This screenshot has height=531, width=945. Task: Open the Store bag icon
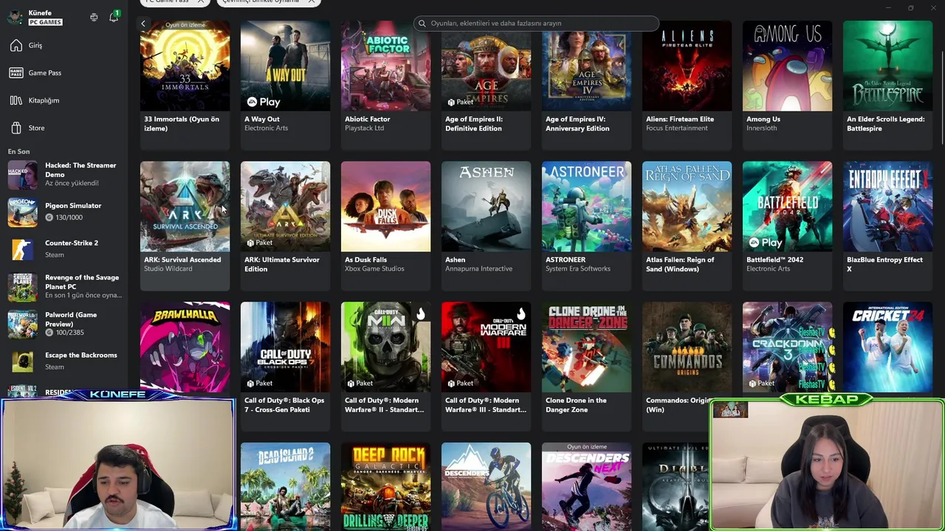coord(16,128)
